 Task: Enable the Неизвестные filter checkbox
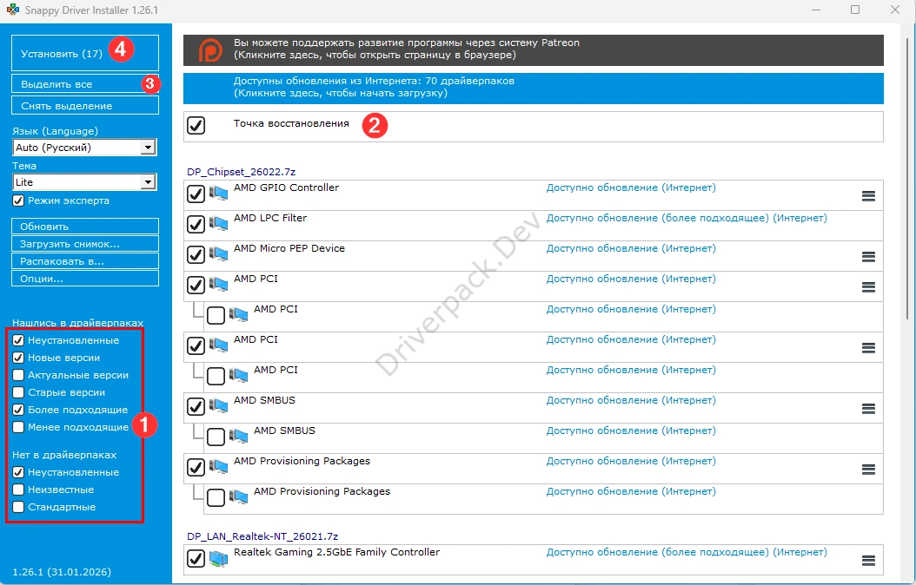tap(18, 490)
